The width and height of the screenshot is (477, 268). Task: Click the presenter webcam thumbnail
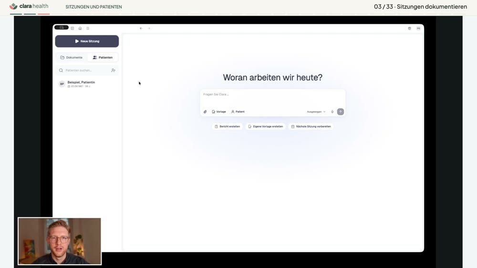[60, 241]
